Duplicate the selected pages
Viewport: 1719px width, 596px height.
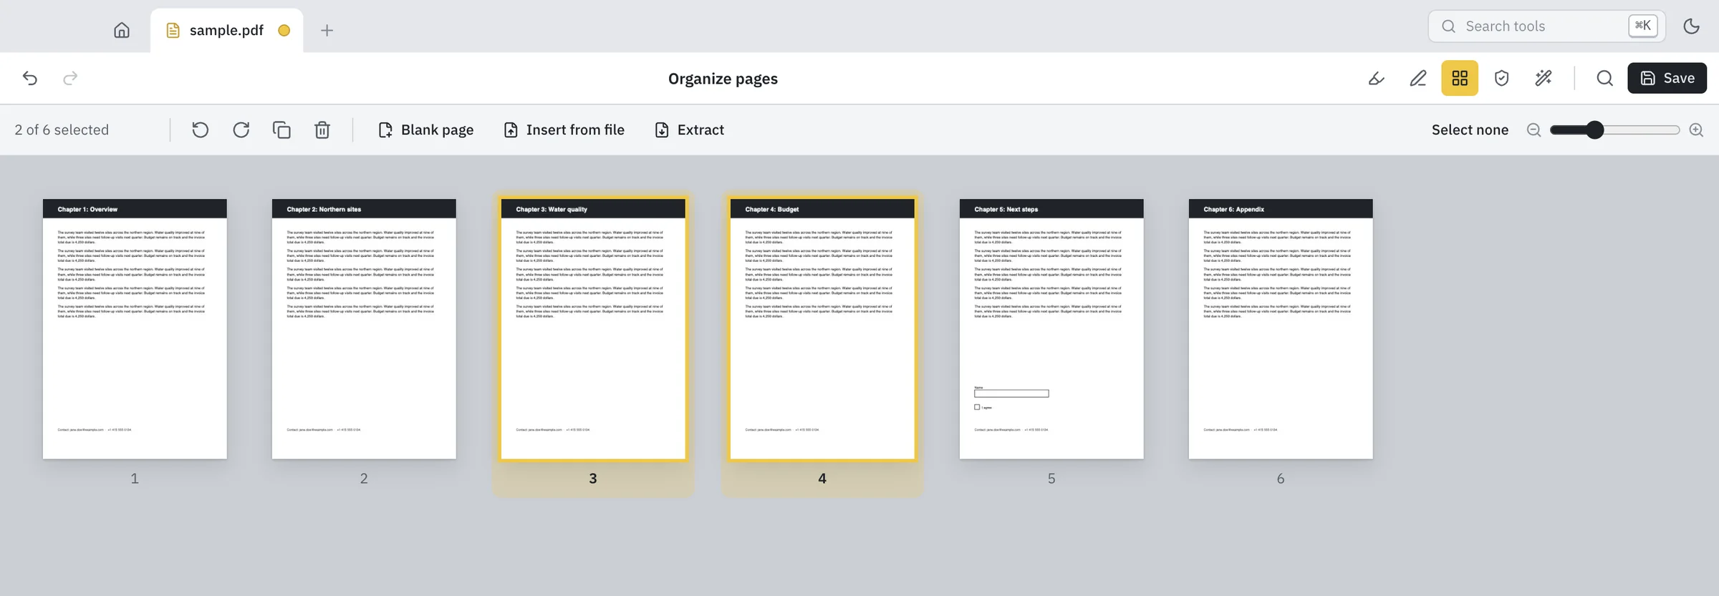coord(281,130)
